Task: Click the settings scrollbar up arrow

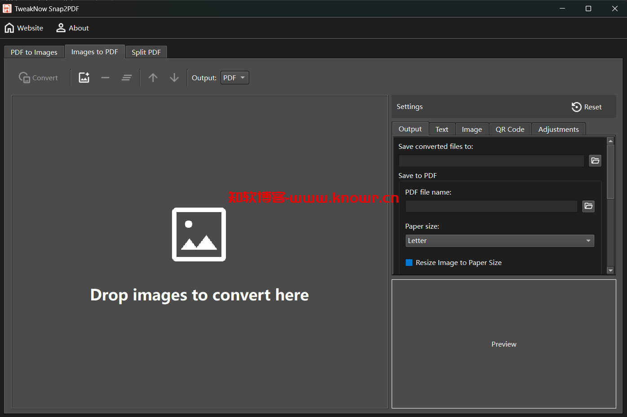Action: click(x=610, y=141)
